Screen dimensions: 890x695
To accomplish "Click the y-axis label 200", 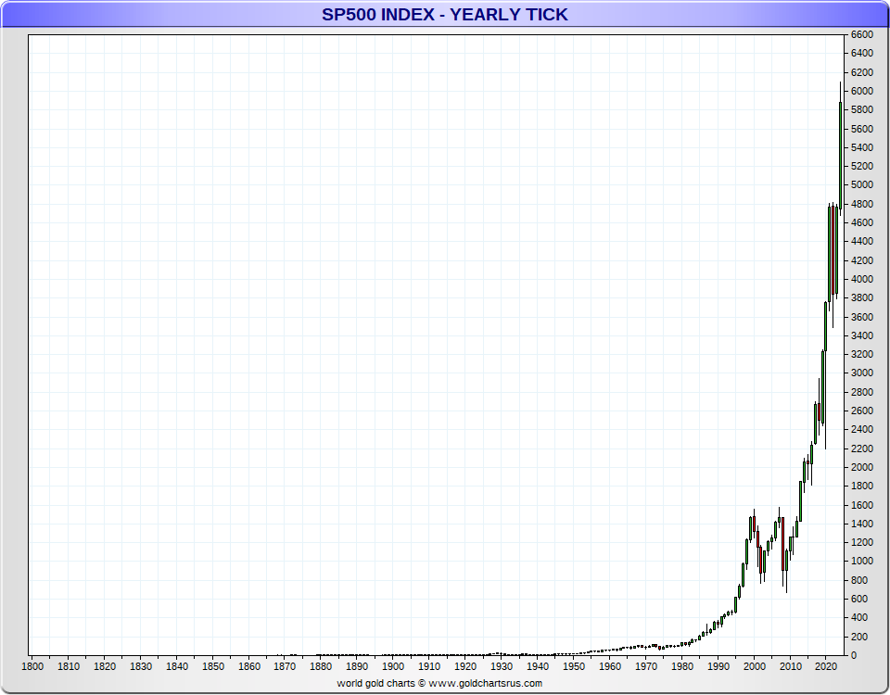I will [859, 637].
